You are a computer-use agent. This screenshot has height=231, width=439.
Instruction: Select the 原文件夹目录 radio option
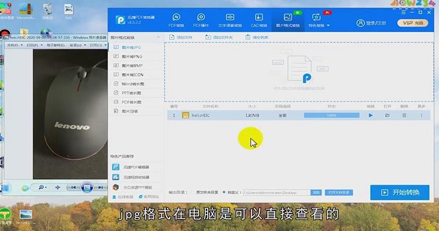205,193
